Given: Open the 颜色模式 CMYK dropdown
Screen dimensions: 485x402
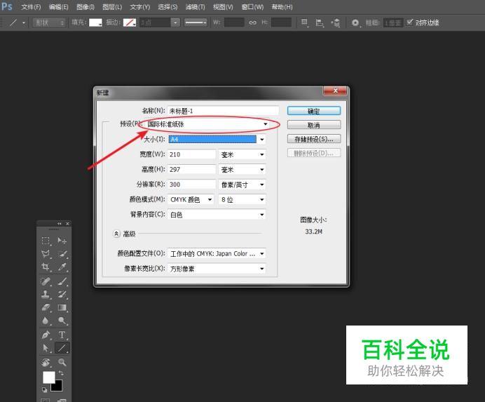Looking at the screenshot, I should click(x=191, y=199).
